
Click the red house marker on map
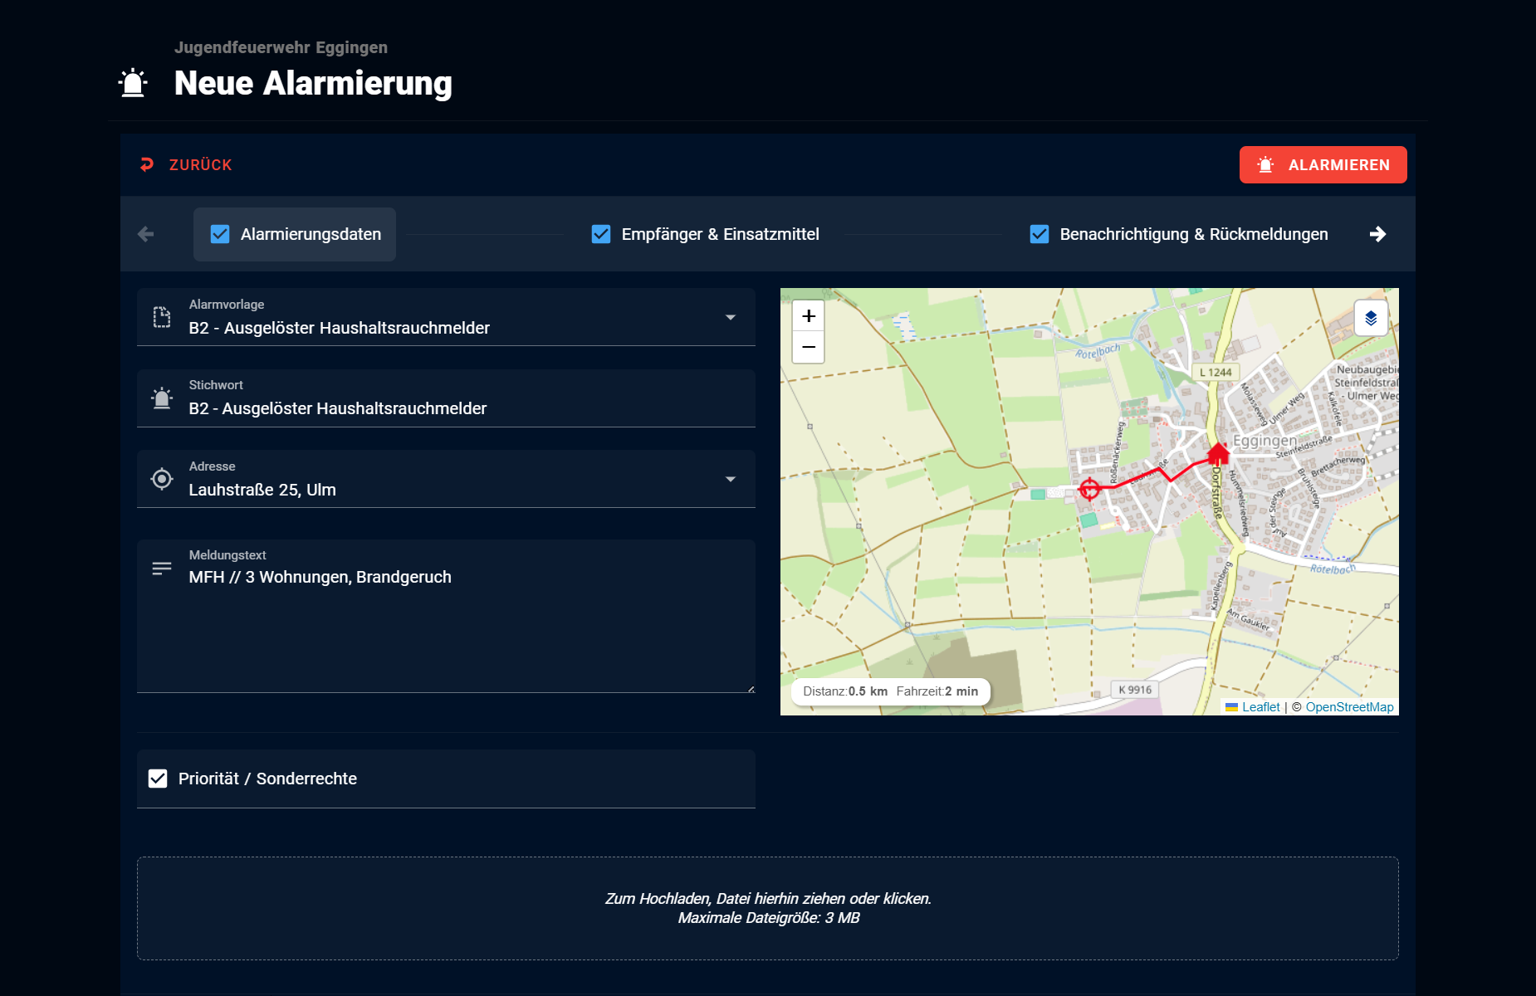1218,453
